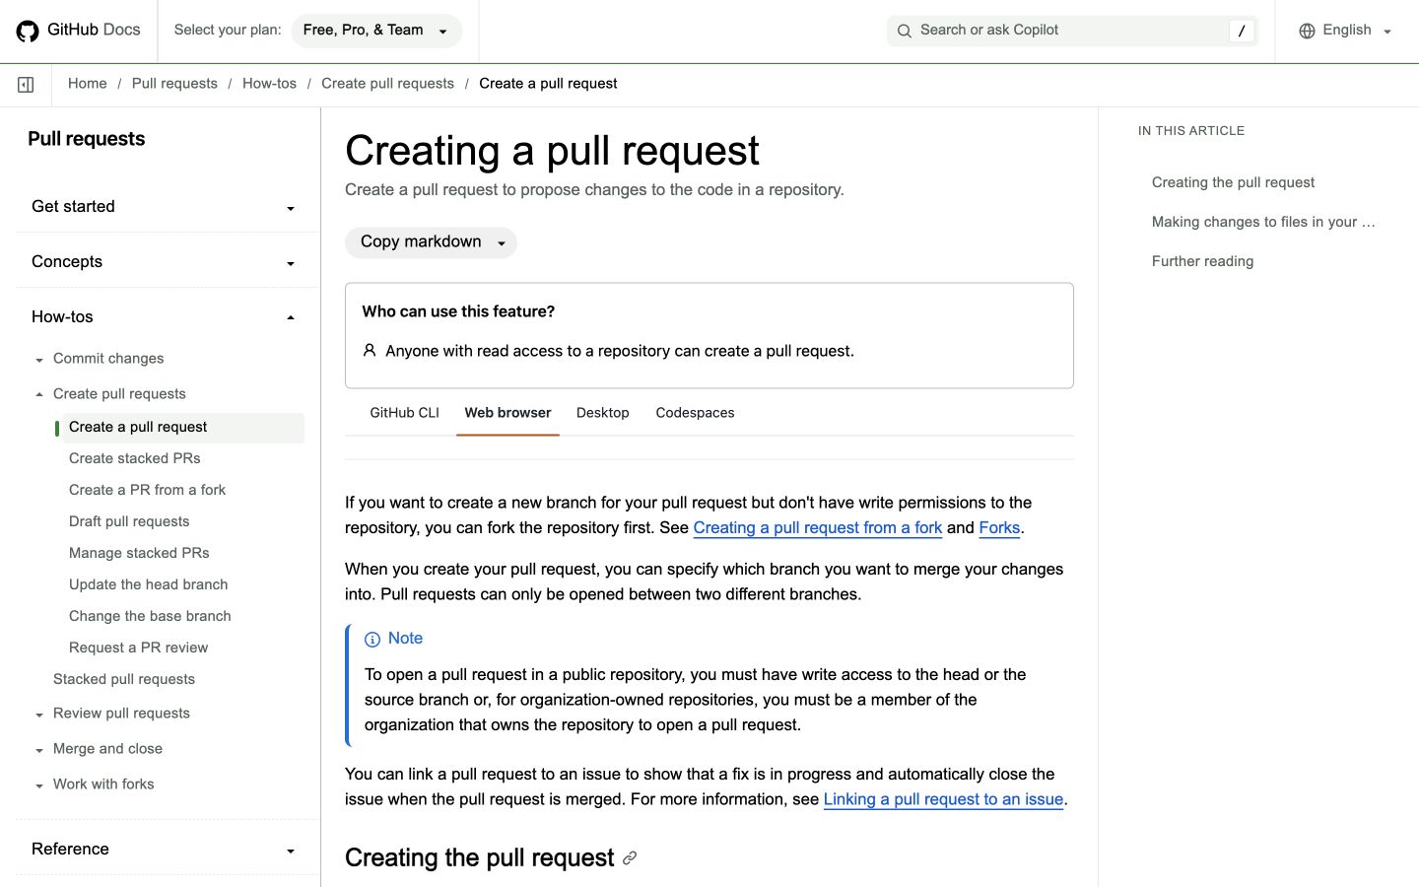Expand the Reference section
Viewport: 1419px width, 887px height.
point(164,850)
